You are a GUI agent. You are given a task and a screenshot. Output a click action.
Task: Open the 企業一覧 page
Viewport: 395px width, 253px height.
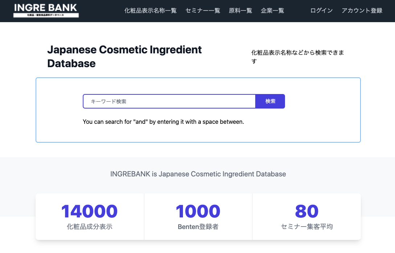click(272, 11)
